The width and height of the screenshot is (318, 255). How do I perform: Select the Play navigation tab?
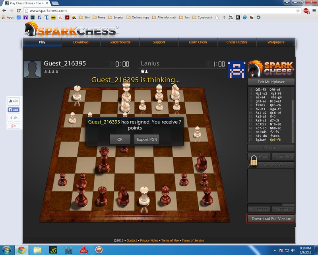(42, 42)
